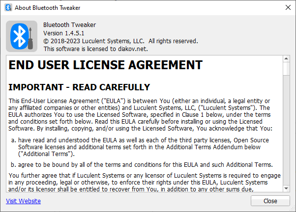Click the END USER LICENSE AGREEMENT heading
Screen dimensions: 296x212
pyautogui.click(x=106, y=65)
